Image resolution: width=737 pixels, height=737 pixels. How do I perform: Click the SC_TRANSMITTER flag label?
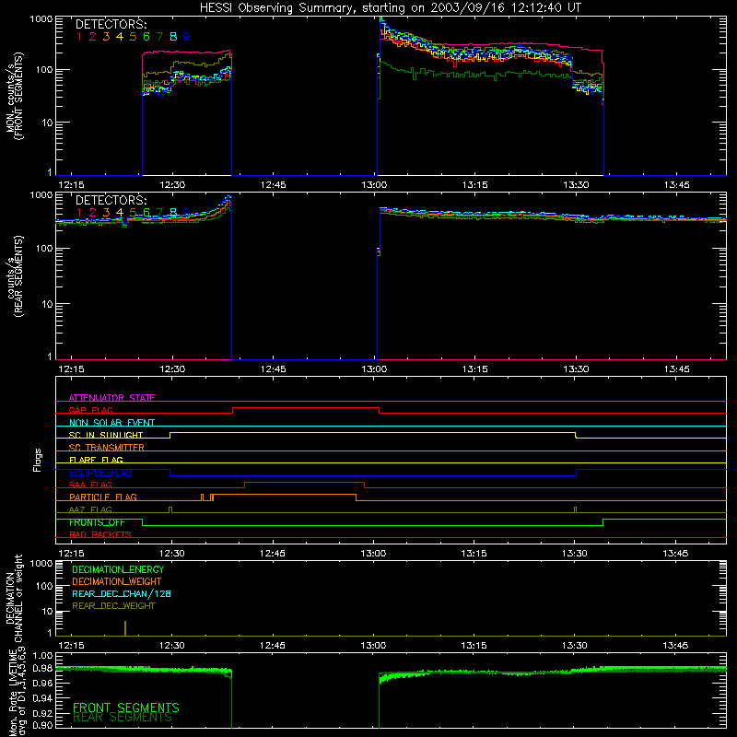tap(107, 448)
